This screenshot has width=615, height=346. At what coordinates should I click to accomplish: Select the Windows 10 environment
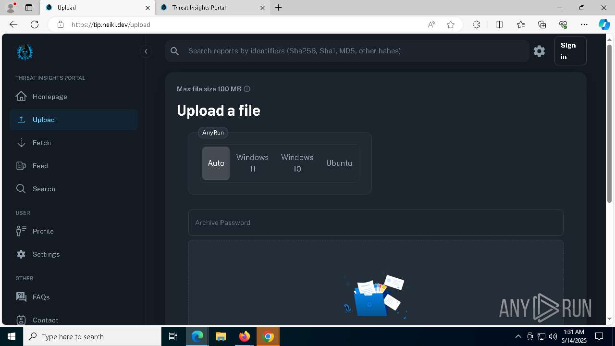(x=297, y=163)
